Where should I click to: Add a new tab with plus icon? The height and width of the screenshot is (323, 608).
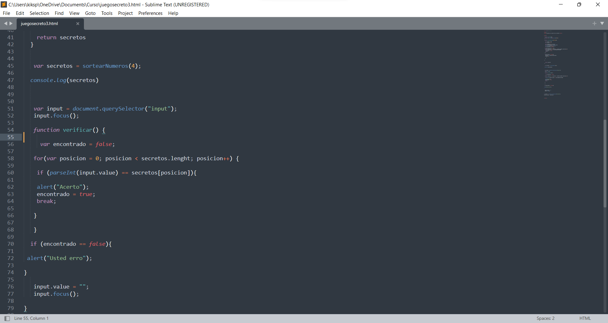(x=594, y=23)
